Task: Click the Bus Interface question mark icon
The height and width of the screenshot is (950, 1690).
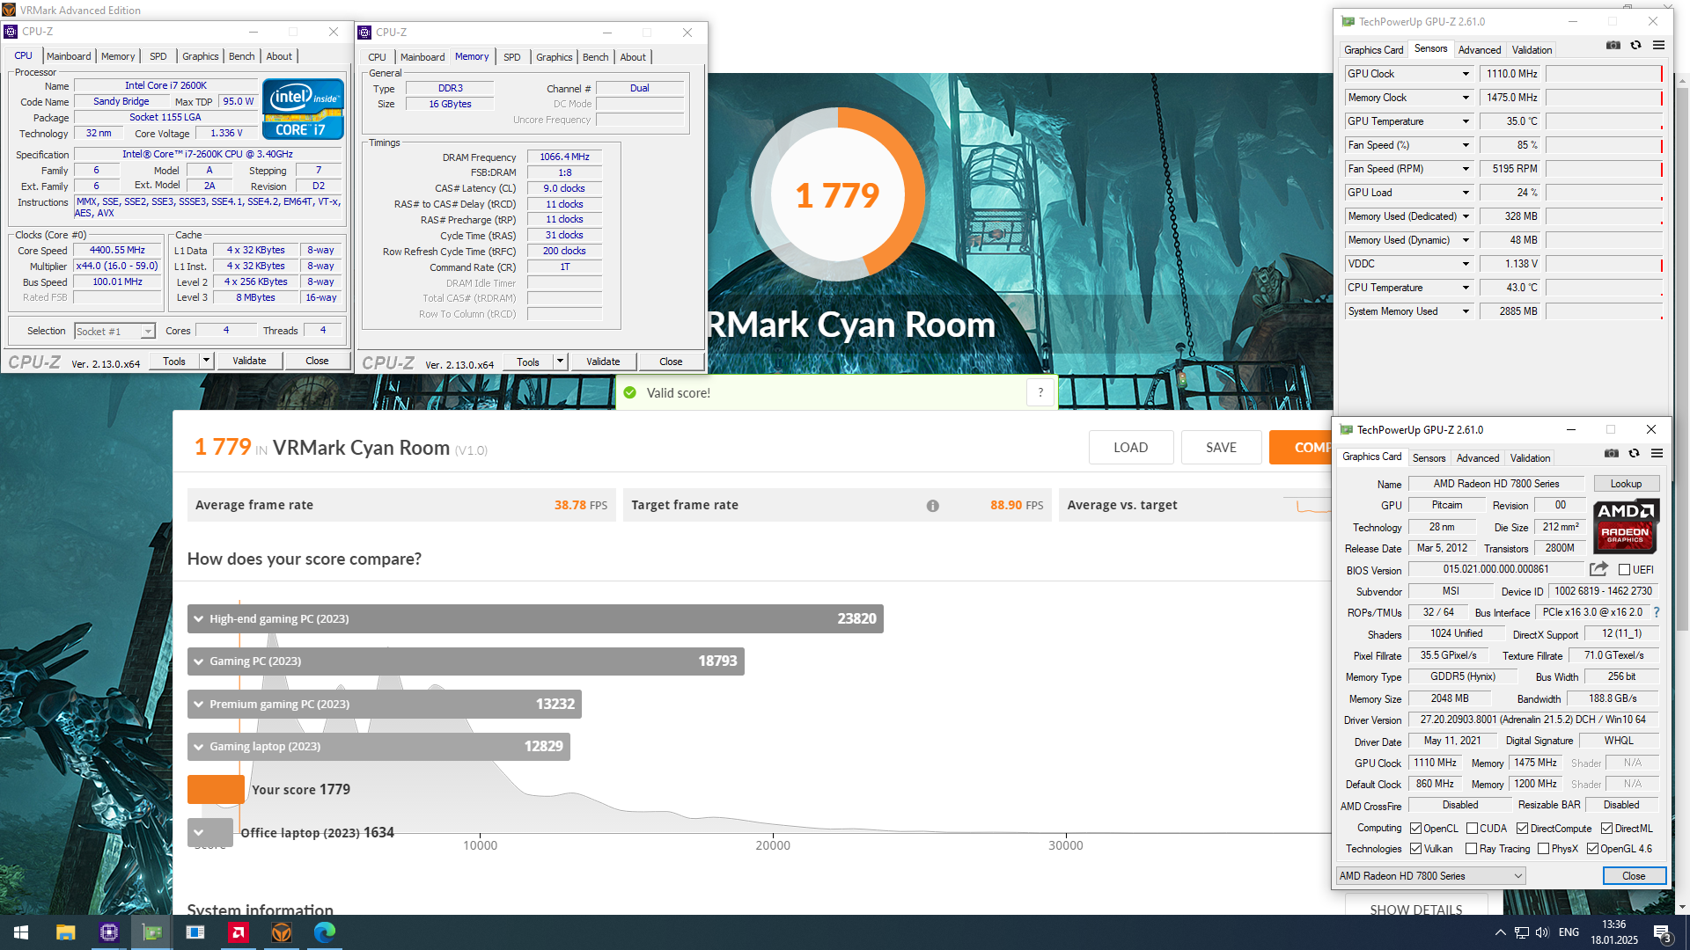Action: click(x=1656, y=612)
